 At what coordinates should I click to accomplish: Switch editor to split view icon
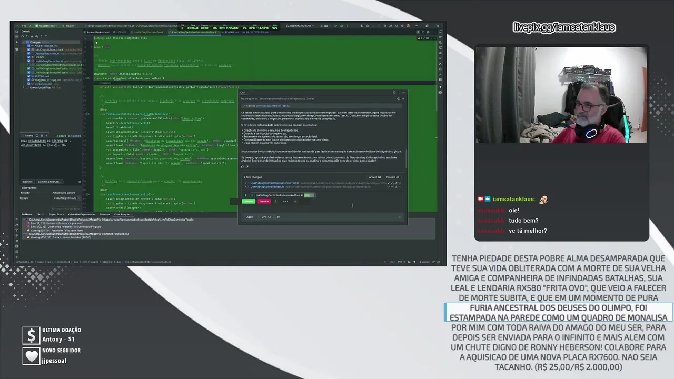tap(423, 32)
